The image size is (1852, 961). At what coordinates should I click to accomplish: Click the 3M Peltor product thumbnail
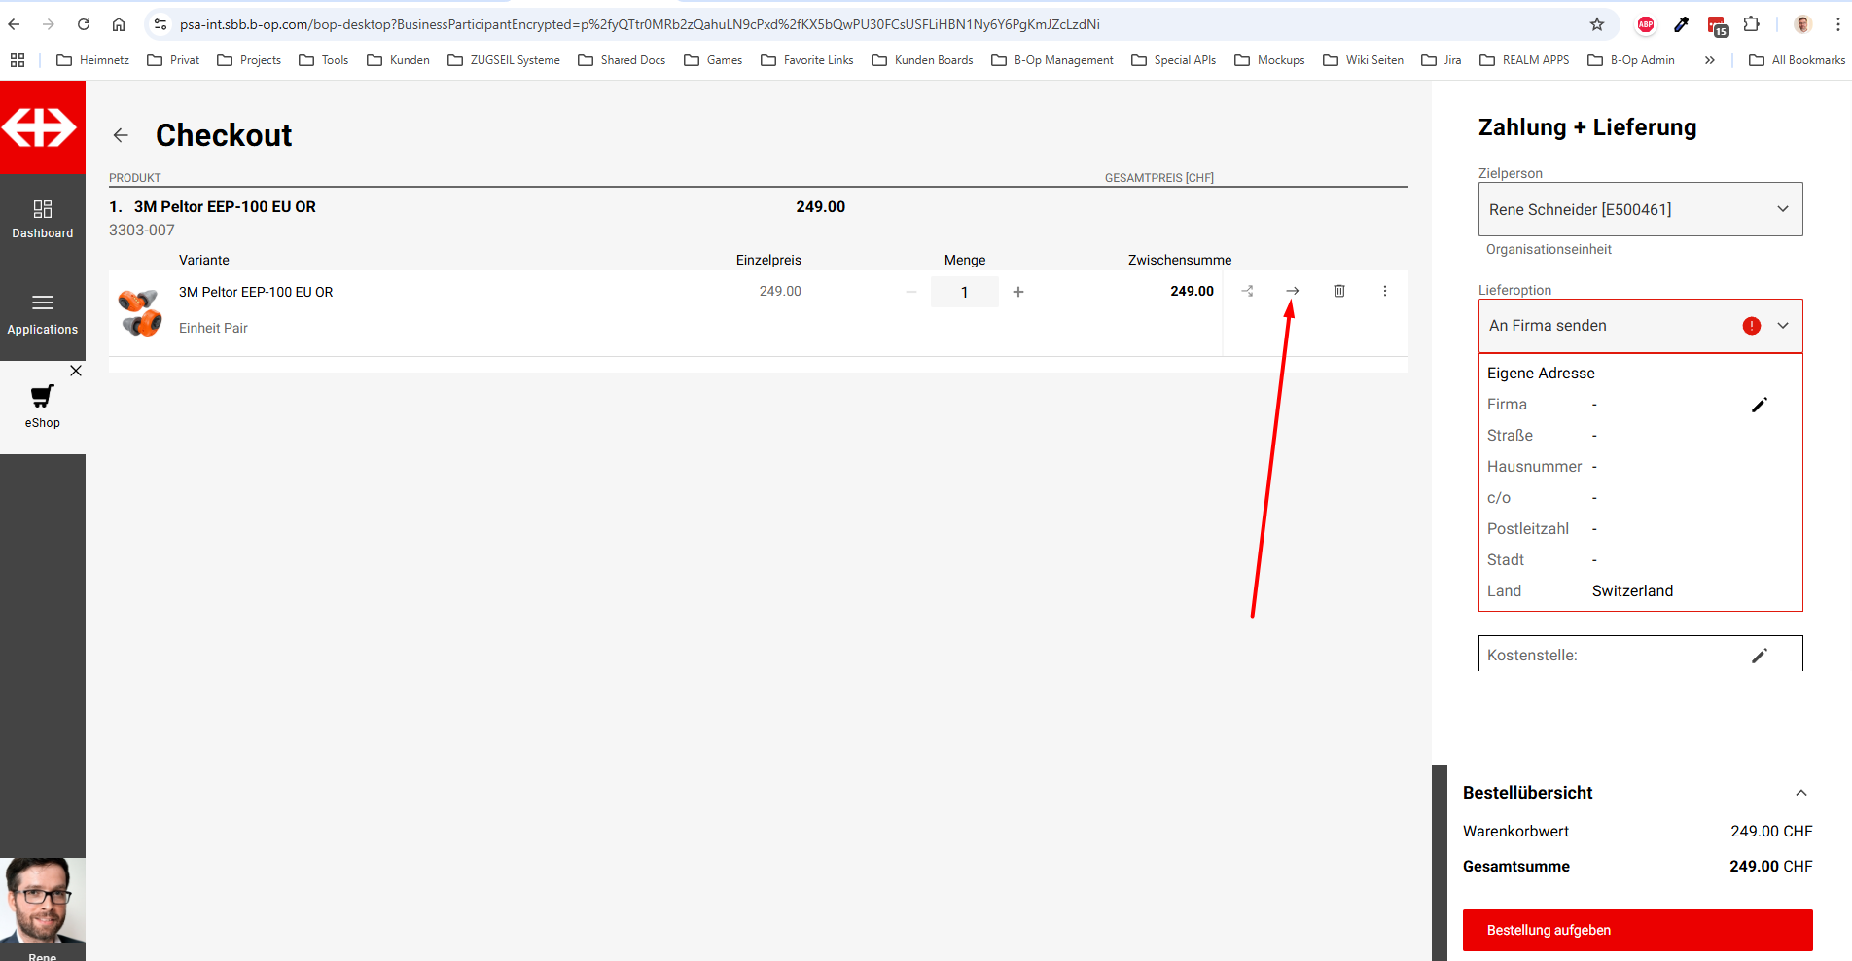click(x=141, y=312)
